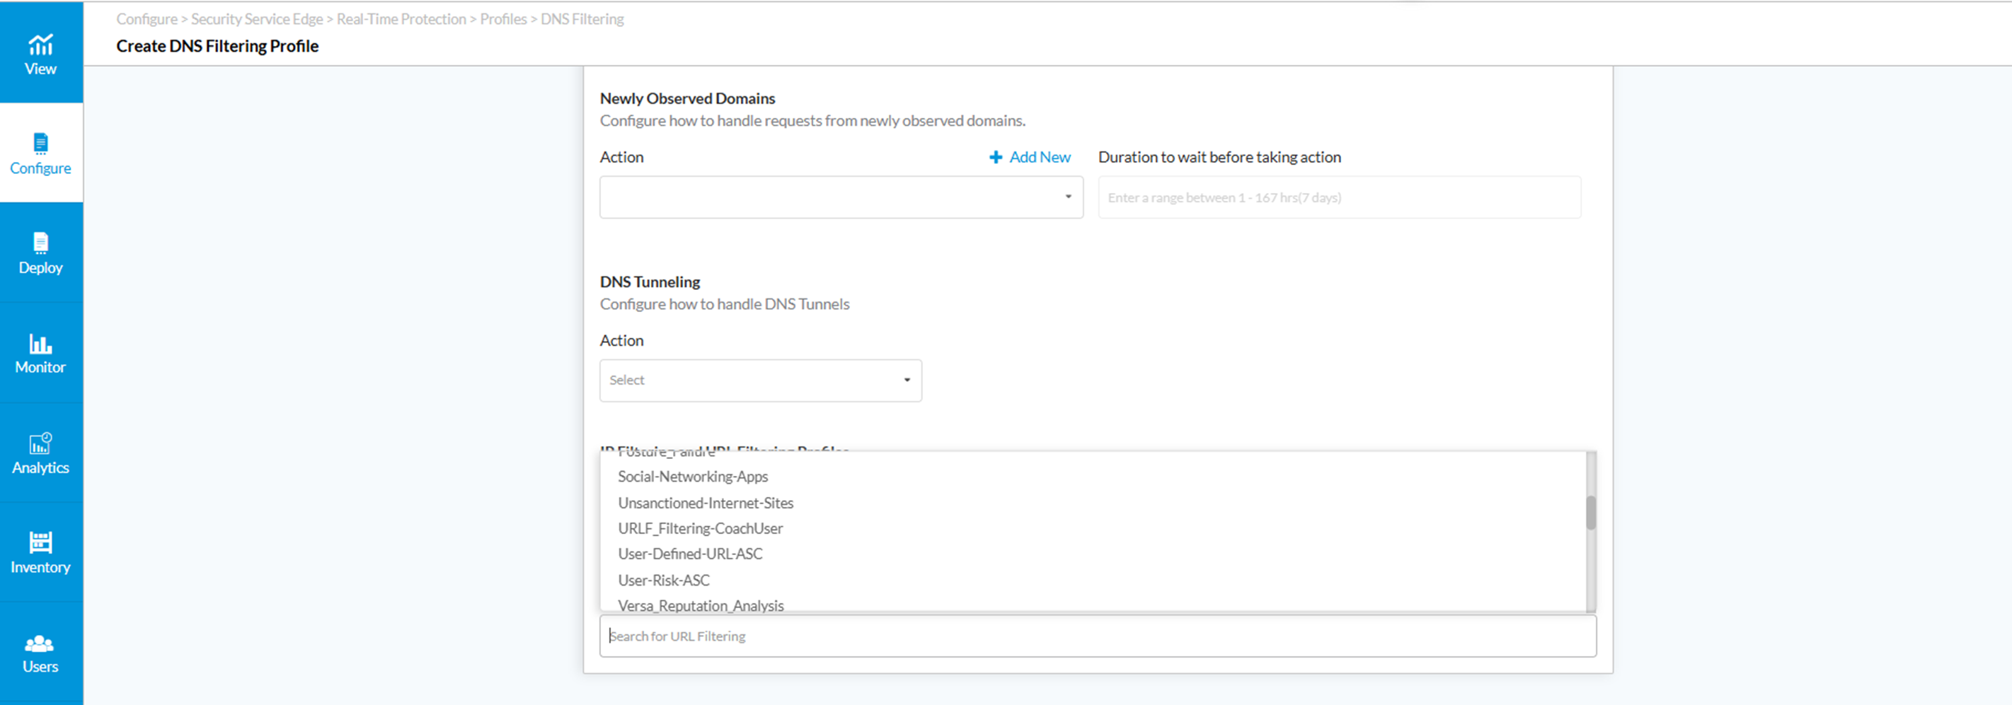
Task: Open the DNS Tunneling Action Select dropdown
Action: 761,380
